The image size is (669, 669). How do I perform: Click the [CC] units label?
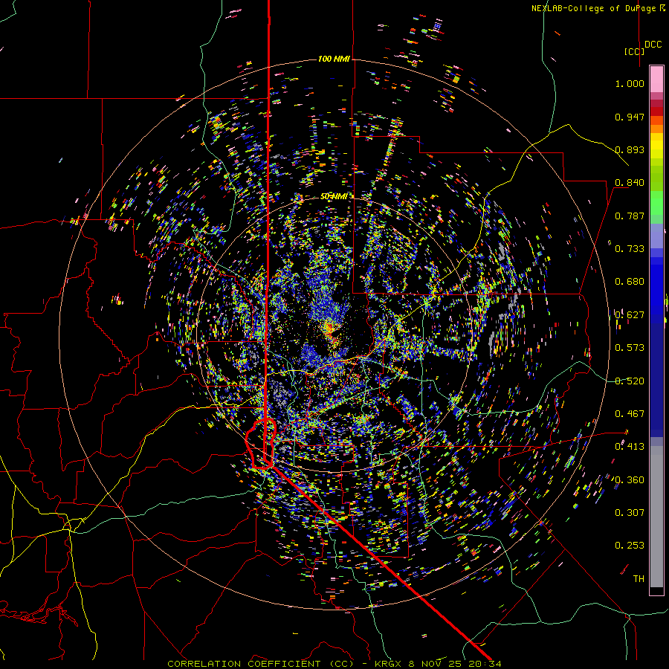[634, 51]
